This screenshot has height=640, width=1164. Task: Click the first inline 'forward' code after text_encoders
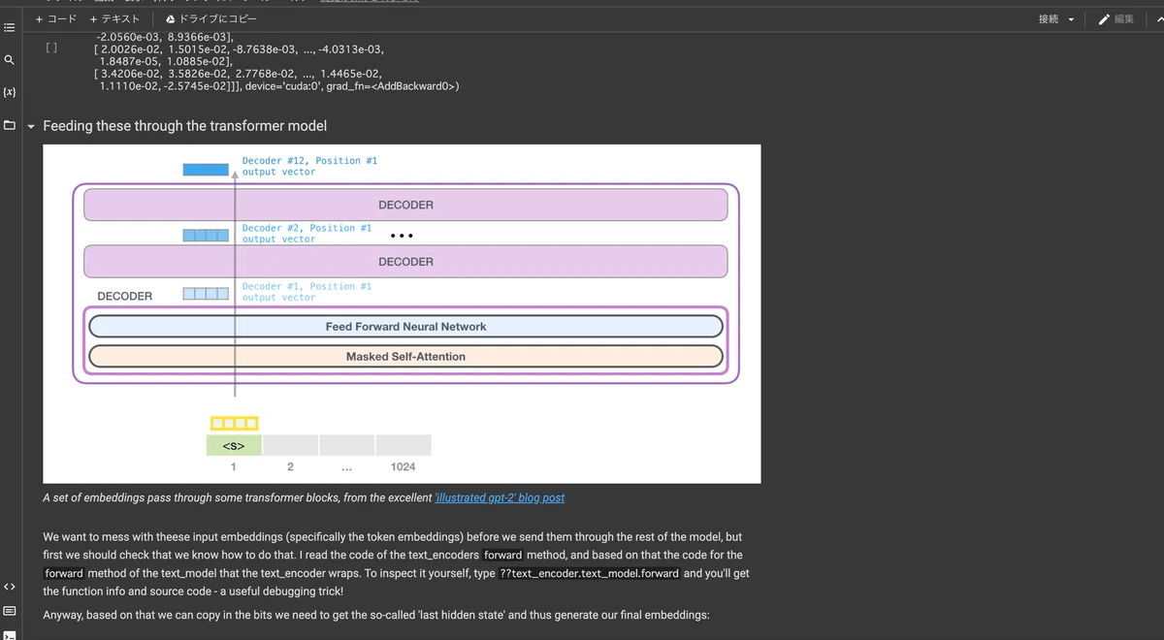click(502, 555)
